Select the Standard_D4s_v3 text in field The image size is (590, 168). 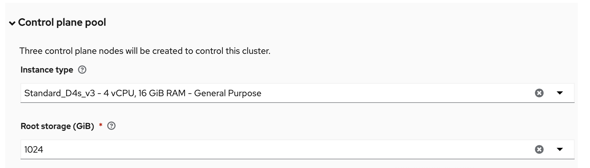pos(60,93)
